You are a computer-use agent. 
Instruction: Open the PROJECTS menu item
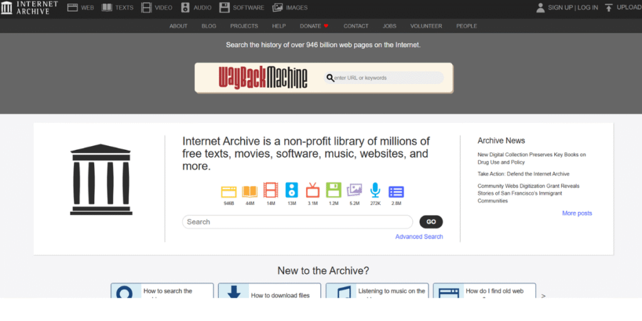pyautogui.click(x=244, y=26)
